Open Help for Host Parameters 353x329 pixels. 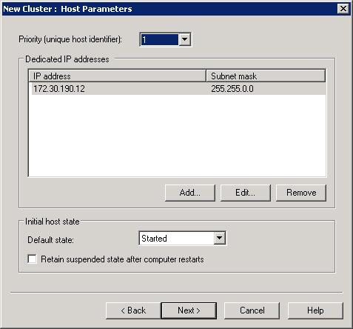coord(315,310)
